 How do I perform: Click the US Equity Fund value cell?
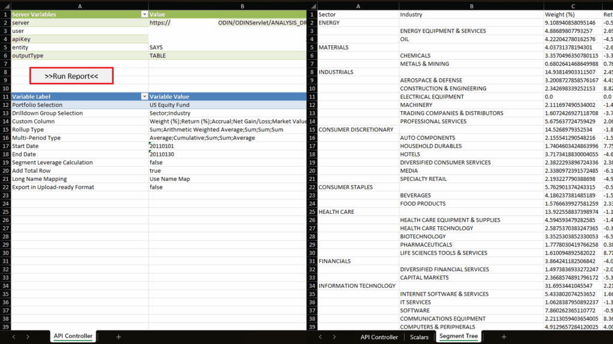227,105
